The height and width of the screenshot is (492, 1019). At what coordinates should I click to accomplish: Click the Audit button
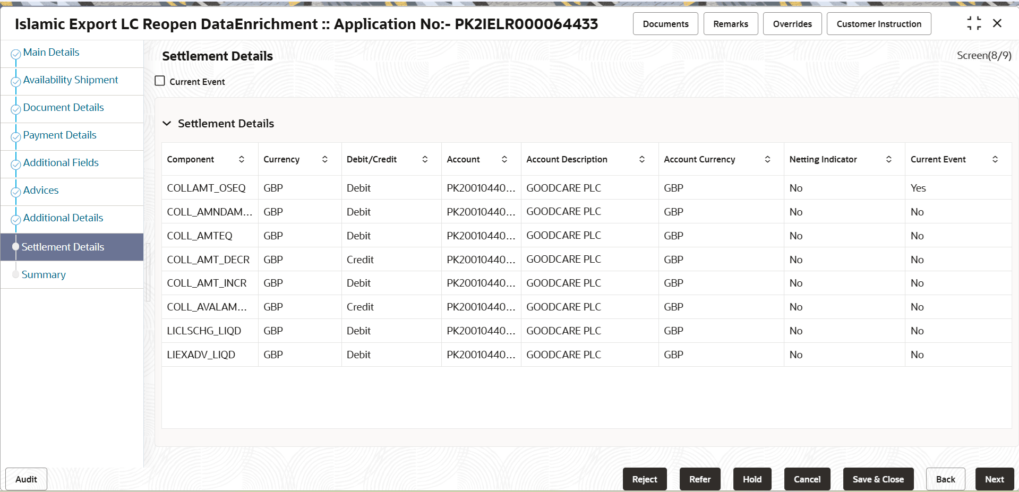tap(26, 479)
